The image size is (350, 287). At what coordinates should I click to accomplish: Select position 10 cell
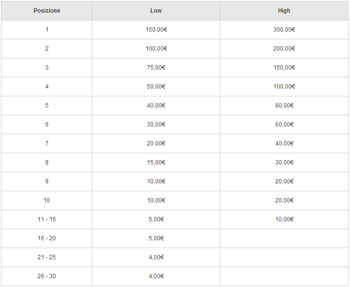[x=47, y=200]
